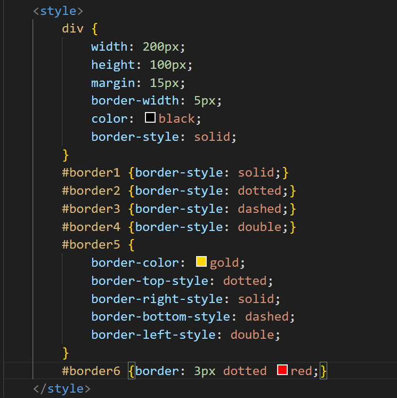Open the red color swatch picker
The image size is (397, 398).
click(282, 370)
